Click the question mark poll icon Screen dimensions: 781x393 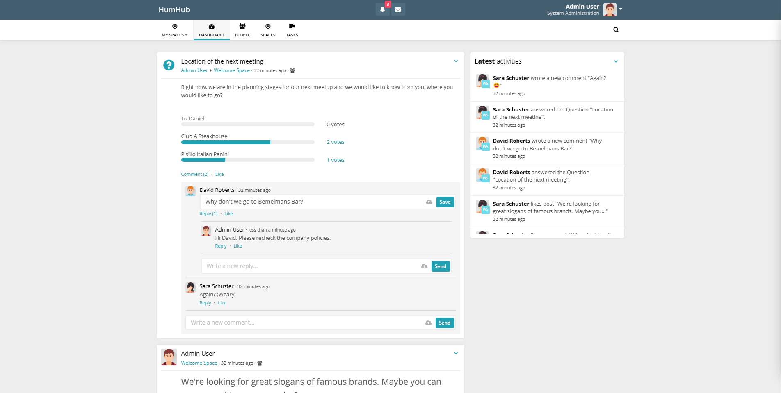pyautogui.click(x=169, y=65)
